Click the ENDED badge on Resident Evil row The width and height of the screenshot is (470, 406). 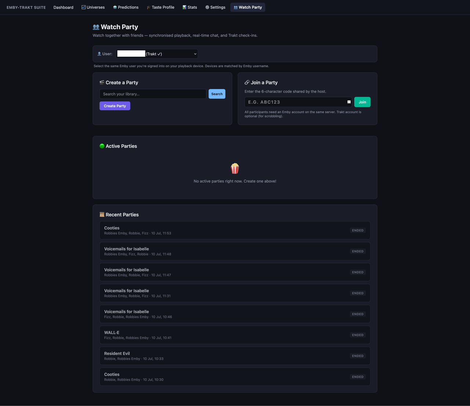click(x=358, y=356)
